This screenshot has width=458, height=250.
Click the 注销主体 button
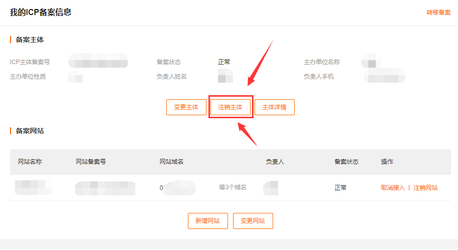click(231, 107)
